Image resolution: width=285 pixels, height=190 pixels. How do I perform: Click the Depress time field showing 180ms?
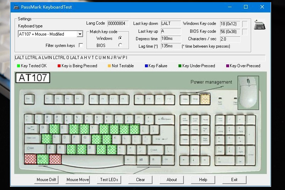click(x=171, y=38)
